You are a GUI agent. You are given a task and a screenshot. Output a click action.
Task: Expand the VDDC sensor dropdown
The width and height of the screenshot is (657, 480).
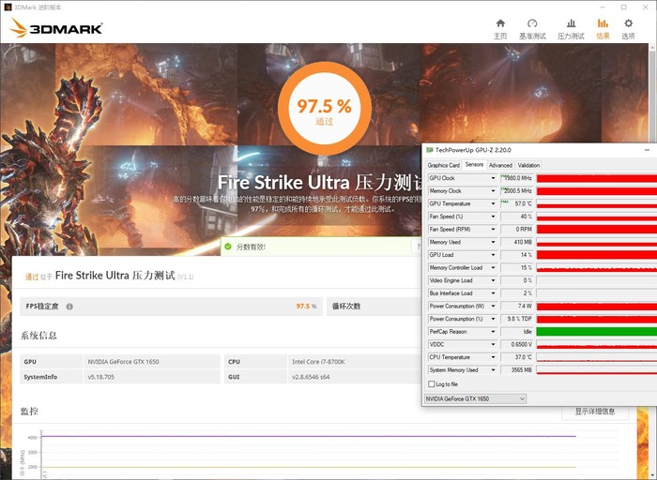[x=493, y=344]
